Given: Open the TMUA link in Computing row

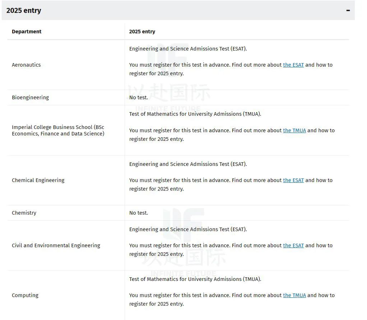Looking at the screenshot, I should click(x=294, y=295).
